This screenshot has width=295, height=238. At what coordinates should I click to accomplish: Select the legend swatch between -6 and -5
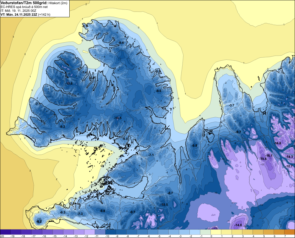(153, 232)
